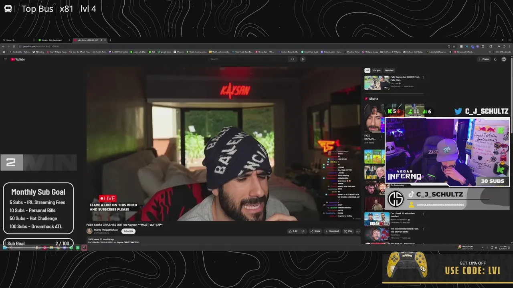Open the Mainly PlaqueBoyMax channel avatar

[x=89, y=231]
